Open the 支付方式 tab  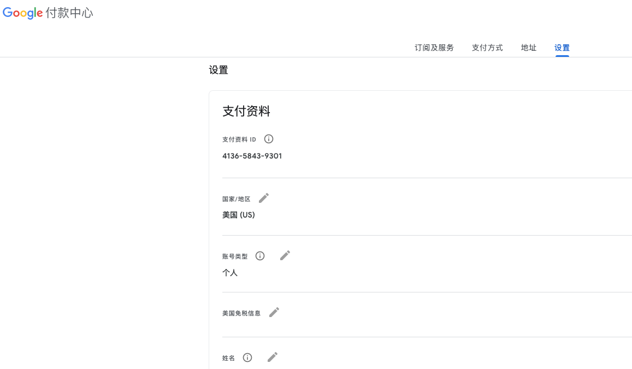[487, 48]
